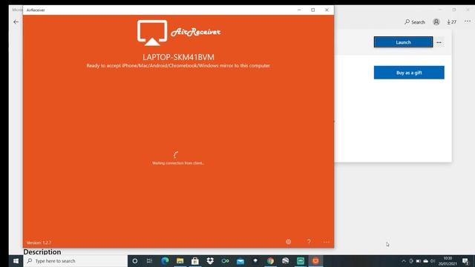Viewport: 475px width, 267px height.
Task: Open the Action Center notifications
Action: pos(465,261)
